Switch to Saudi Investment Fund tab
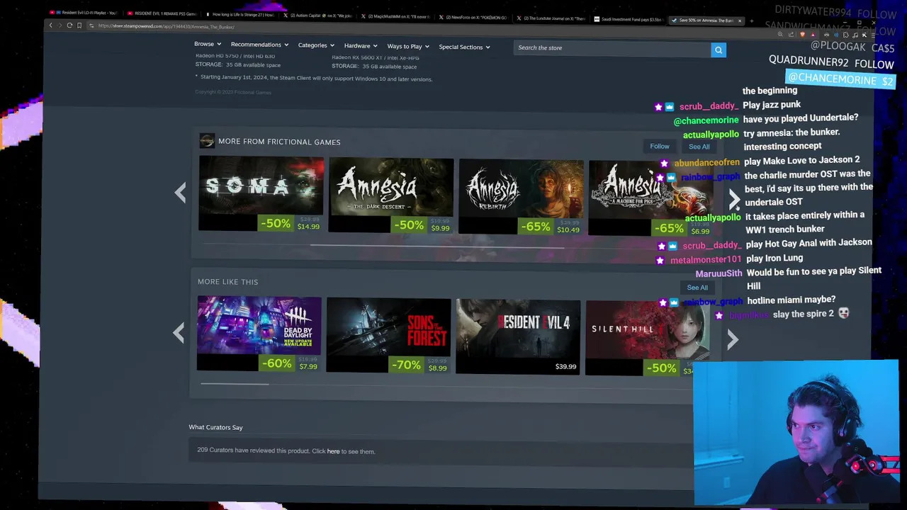 pos(629,19)
